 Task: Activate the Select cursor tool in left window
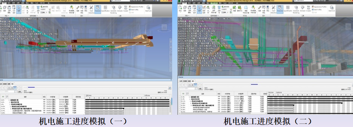click(19, 9)
